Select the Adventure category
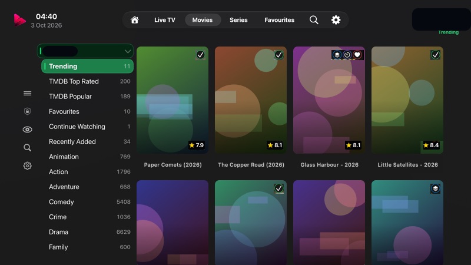Image resolution: width=471 pixels, height=265 pixels. 87,187
